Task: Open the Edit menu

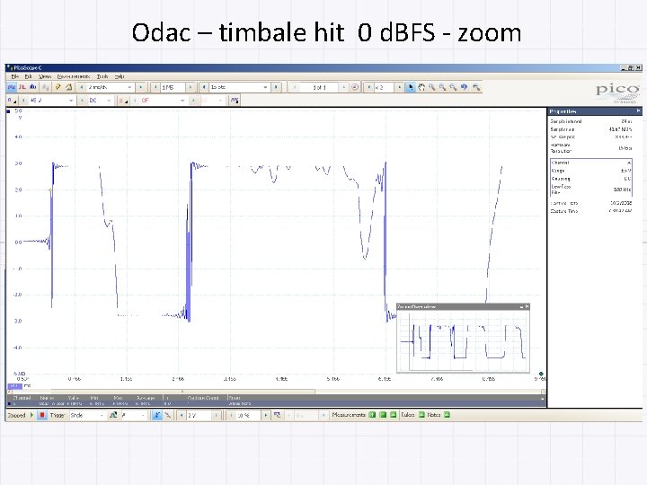Action: [28, 76]
